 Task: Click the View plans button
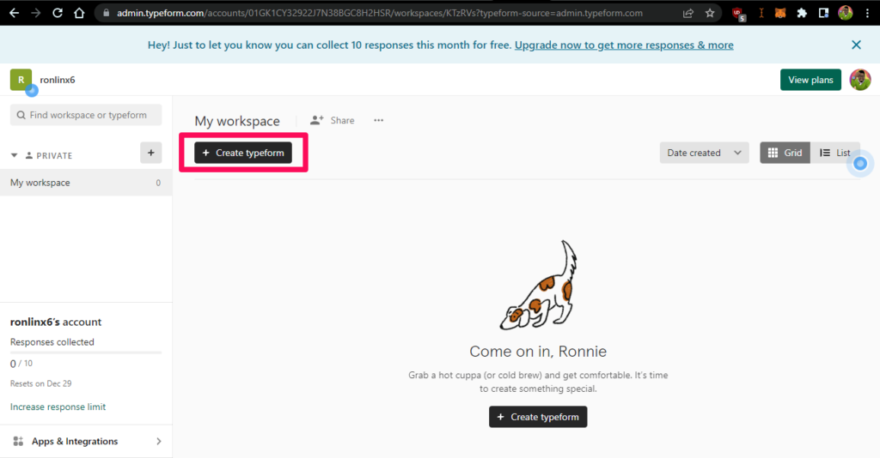coord(810,80)
